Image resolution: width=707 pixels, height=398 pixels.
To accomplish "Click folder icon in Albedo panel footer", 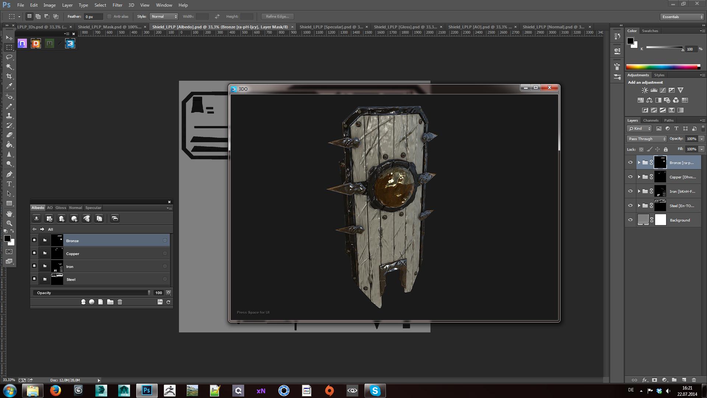I will (110, 302).
